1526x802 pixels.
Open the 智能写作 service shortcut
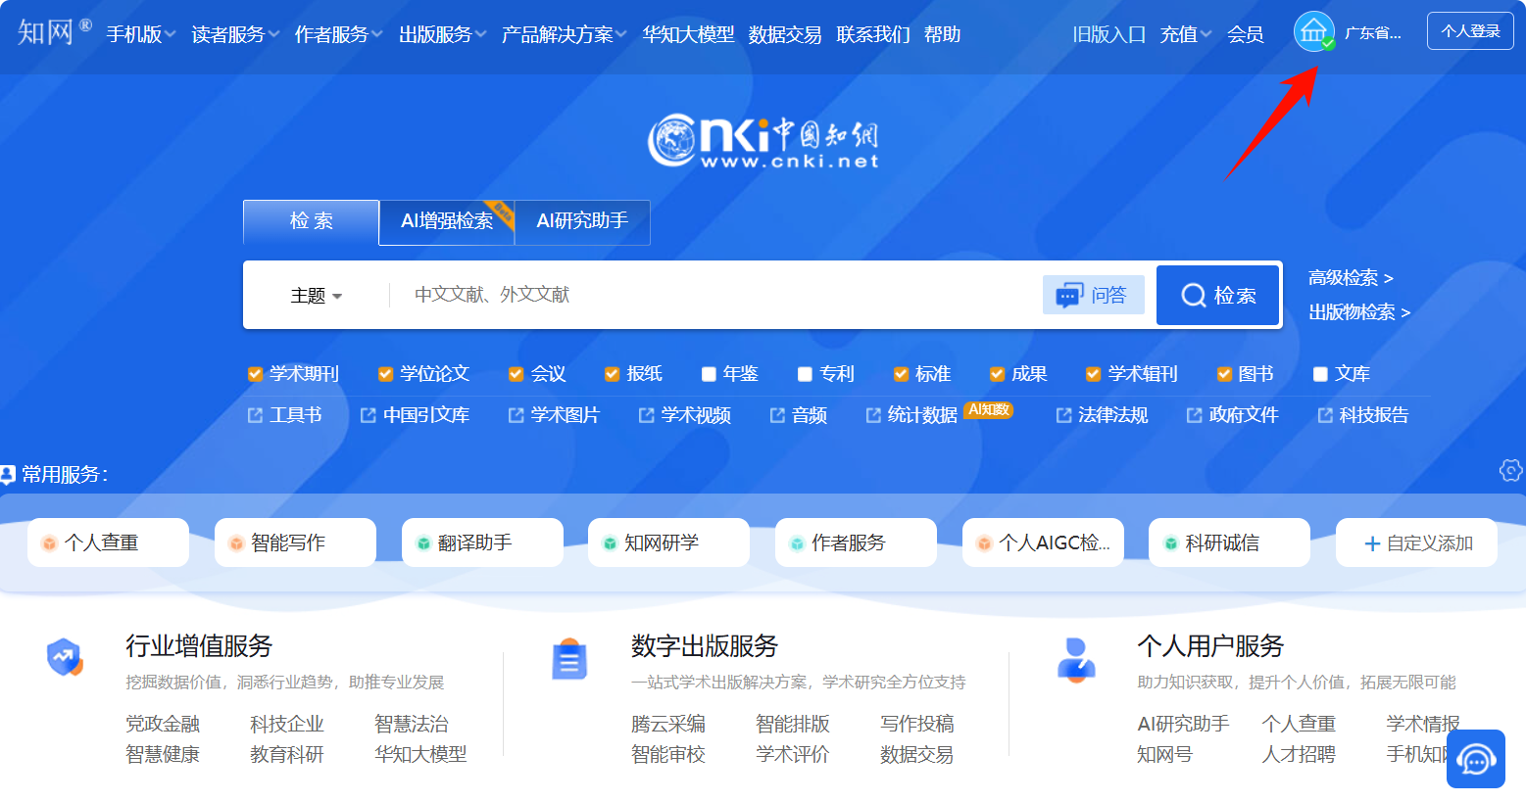pyautogui.click(x=295, y=543)
